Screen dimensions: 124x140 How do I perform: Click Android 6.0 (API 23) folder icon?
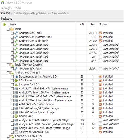click(x=12, y=73)
